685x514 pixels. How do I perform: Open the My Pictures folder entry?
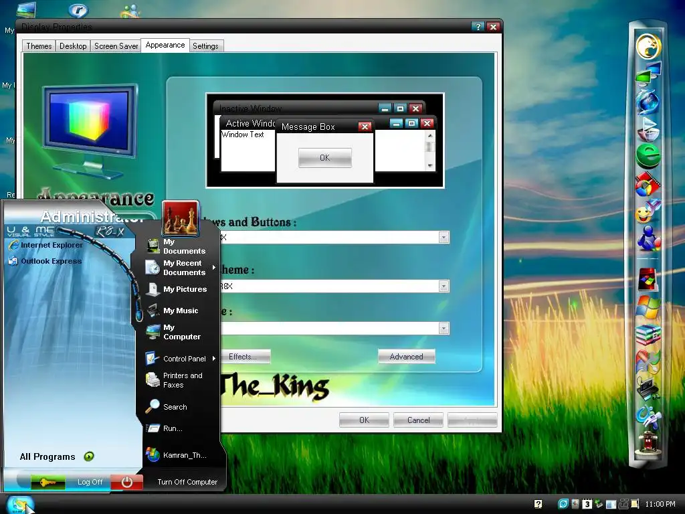coord(177,289)
